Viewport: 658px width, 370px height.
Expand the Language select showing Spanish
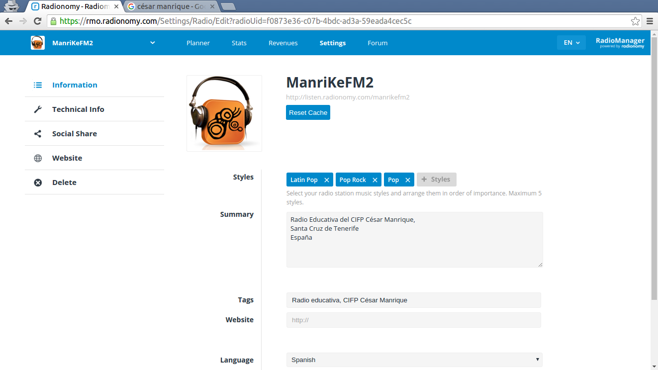[414, 360]
